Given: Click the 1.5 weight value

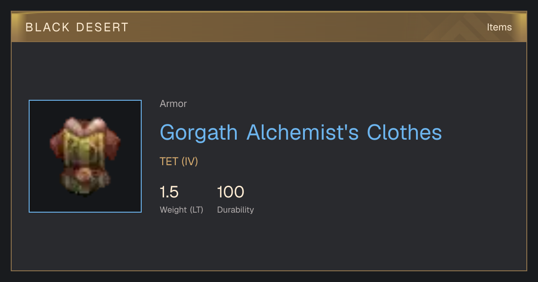Looking at the screenshot, I should (169, 192).
